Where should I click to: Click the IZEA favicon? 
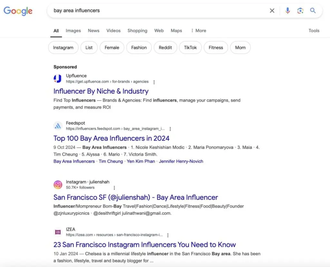[58, 232]
